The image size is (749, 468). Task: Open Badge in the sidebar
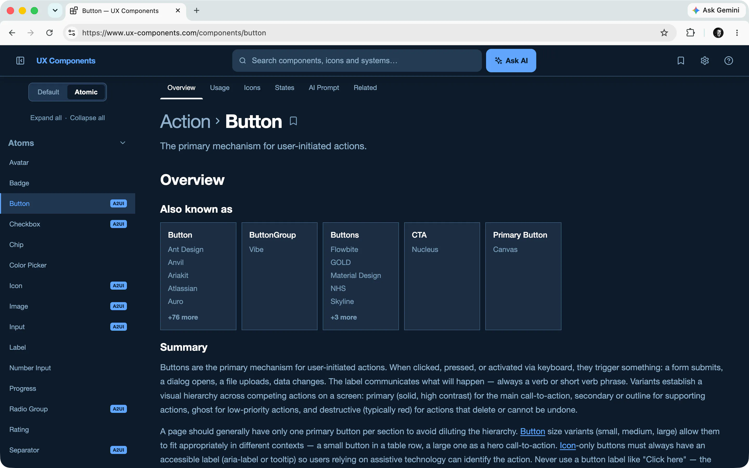coord(67,183)
